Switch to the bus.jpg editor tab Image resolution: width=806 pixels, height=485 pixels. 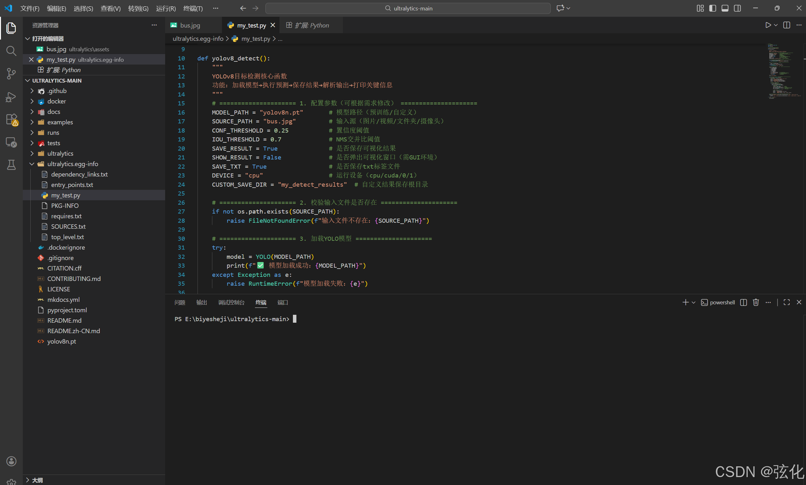click(190, 25)
